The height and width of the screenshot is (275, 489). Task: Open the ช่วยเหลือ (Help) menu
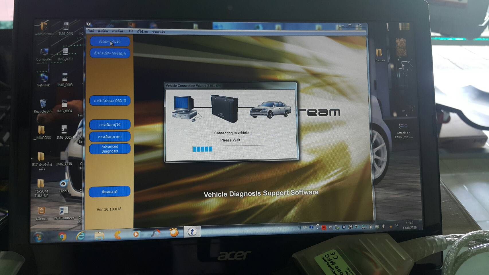(x=159, y=32)
